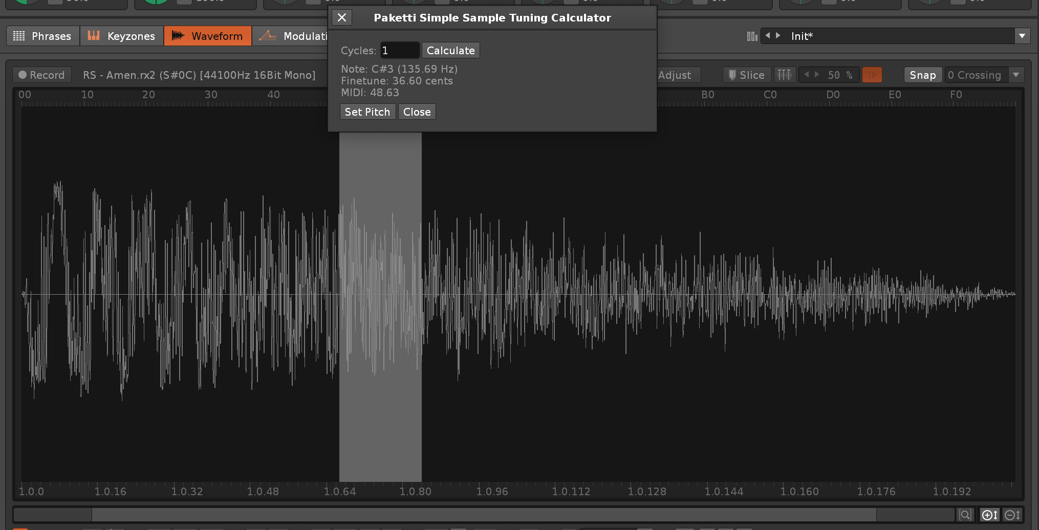The image size is (1039, 530).
Task: Select the next preset arrow
Action: [x=778, y=36]
